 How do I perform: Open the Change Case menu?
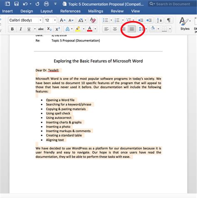pos(82,20)
